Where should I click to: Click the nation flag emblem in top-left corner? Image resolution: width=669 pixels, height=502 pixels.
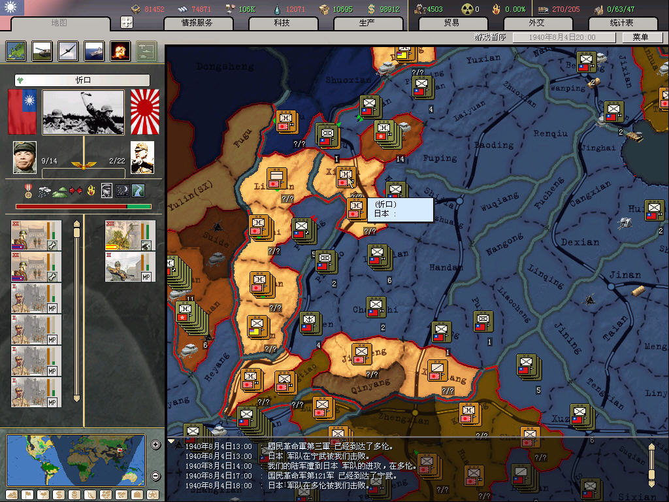click(12, 7)
